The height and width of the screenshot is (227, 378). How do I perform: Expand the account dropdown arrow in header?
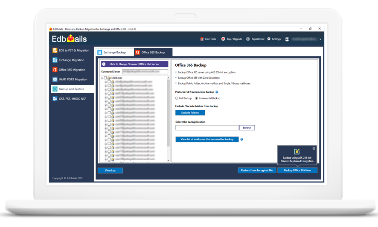320,39
